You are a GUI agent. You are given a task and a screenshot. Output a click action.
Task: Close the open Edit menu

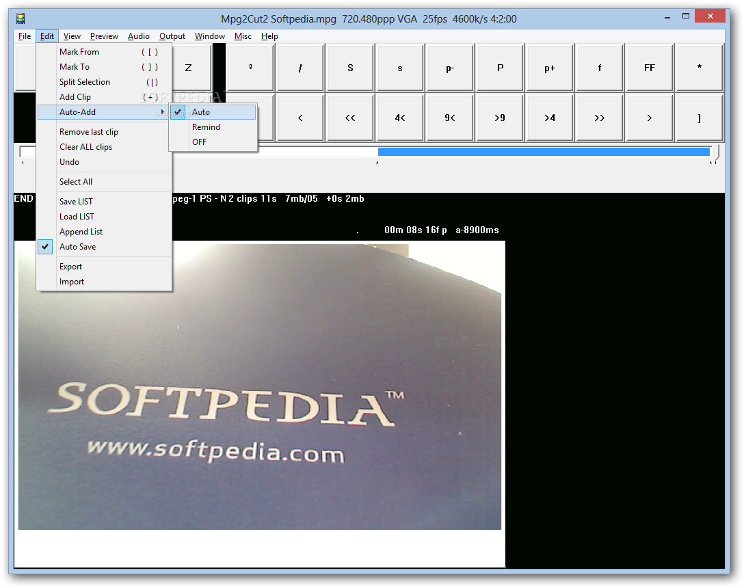(x=47, y=36)
